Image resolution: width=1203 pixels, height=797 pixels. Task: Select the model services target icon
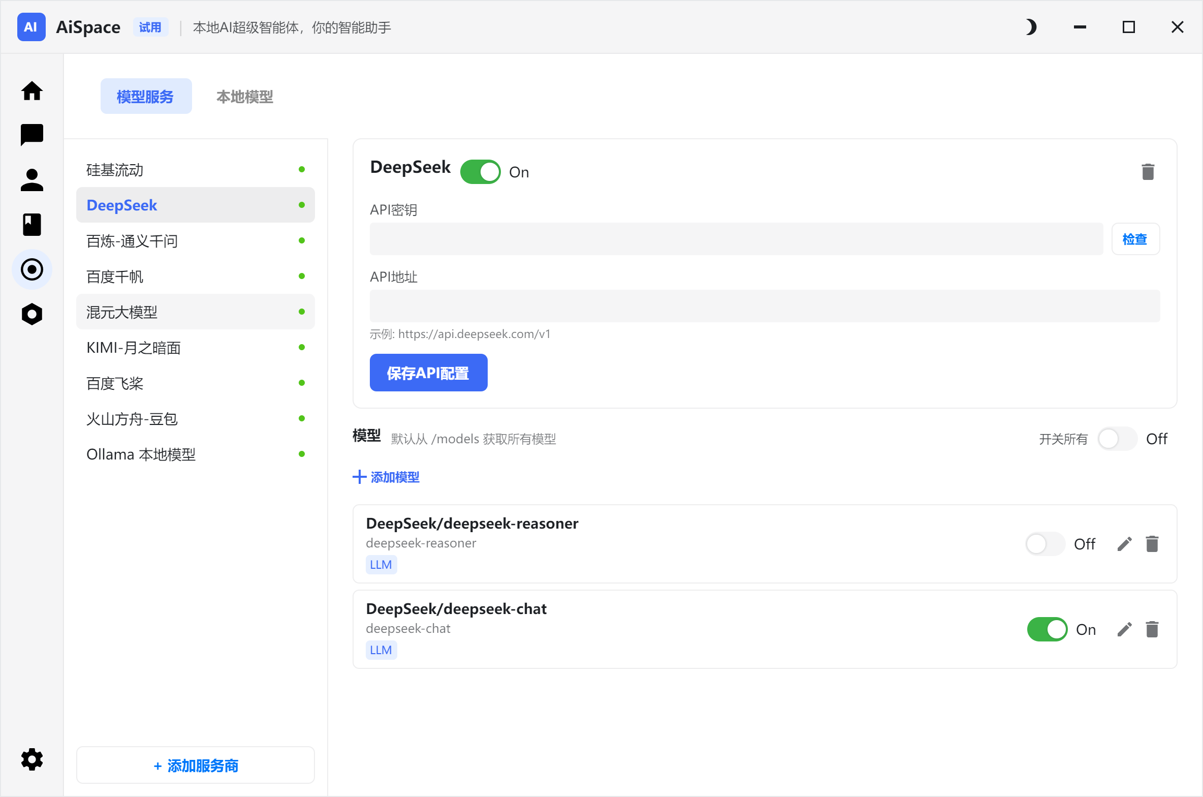pyautogui.click(x=32, y=269)
